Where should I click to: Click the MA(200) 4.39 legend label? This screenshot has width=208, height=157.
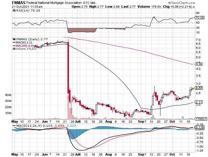[x=25, y=46]
